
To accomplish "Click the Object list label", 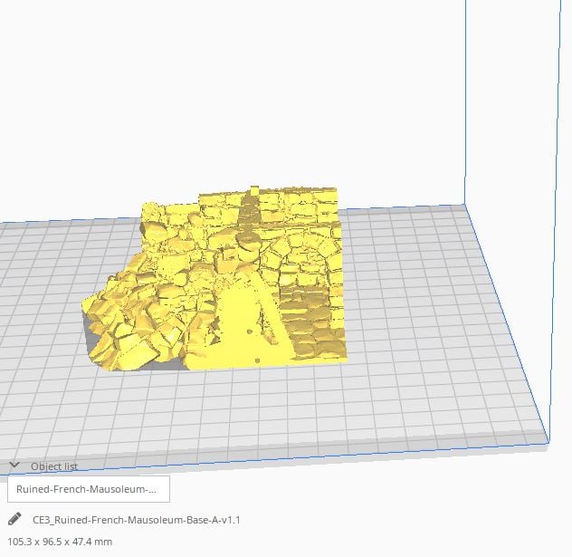I will coord(54,466).
